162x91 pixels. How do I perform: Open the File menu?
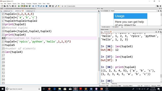click(2, 4)
